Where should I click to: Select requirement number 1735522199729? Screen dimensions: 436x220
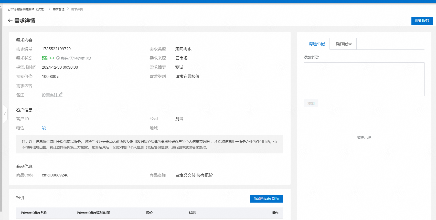pos(56,49)
